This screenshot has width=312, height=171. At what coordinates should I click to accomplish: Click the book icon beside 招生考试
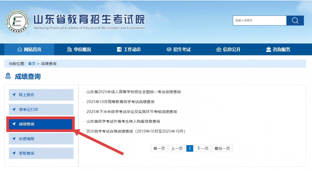(169, 49)
